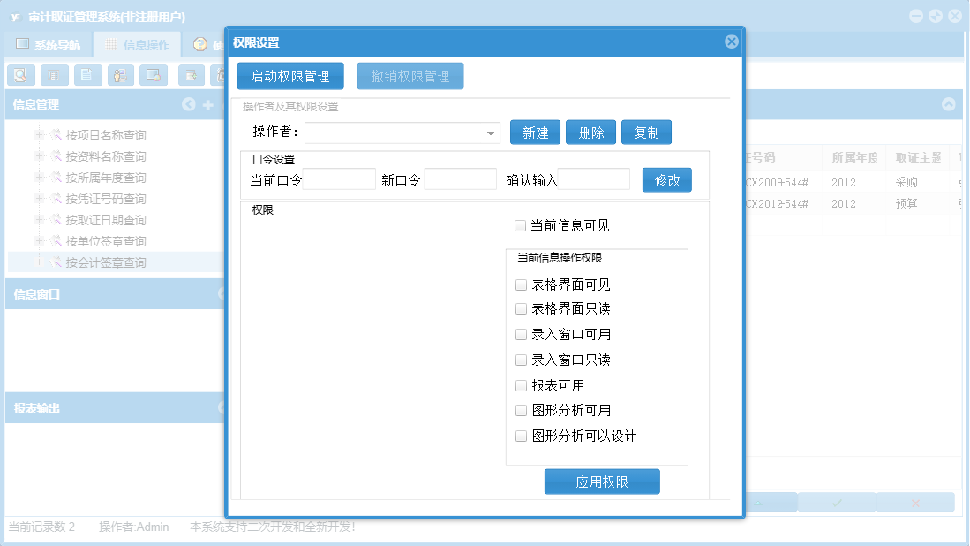Open the 报表输出 panel header
The image size is (970, 546).
tap(115, 408)
